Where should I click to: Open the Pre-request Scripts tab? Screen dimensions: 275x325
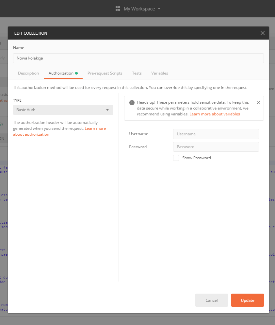[x=105, y=73]
